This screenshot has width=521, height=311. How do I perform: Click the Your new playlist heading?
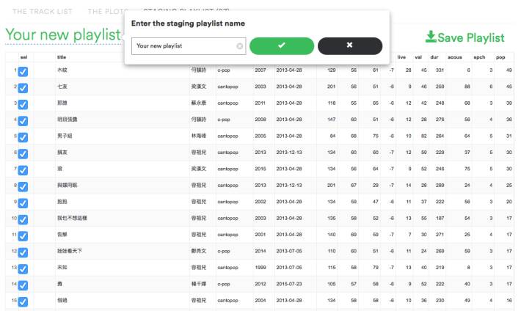(63, 34)
